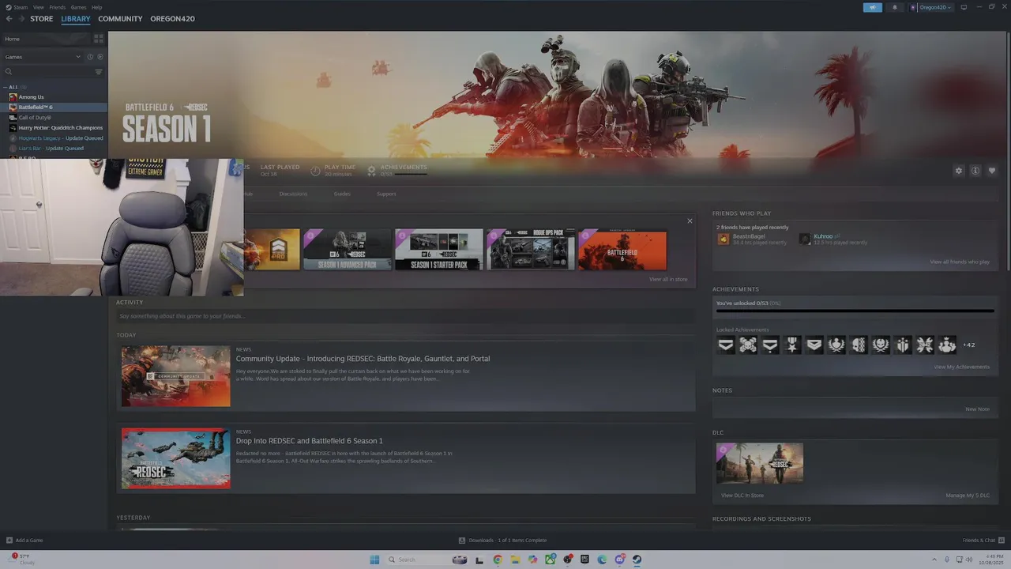Open advanced library filters icon
This screenshot has height=569, width=1011.
(x=99, y=72)
